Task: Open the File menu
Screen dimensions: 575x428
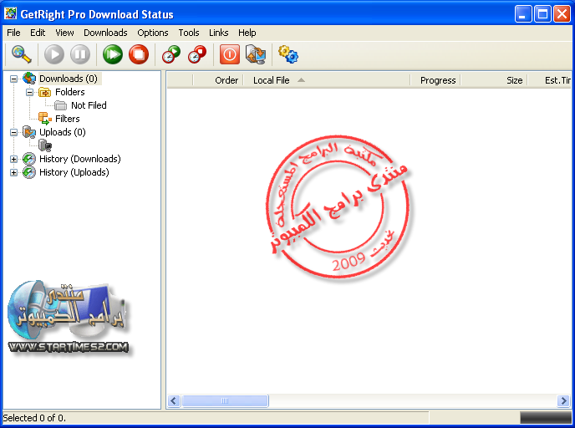Action: pyautogui.click(x=13, y=33)
